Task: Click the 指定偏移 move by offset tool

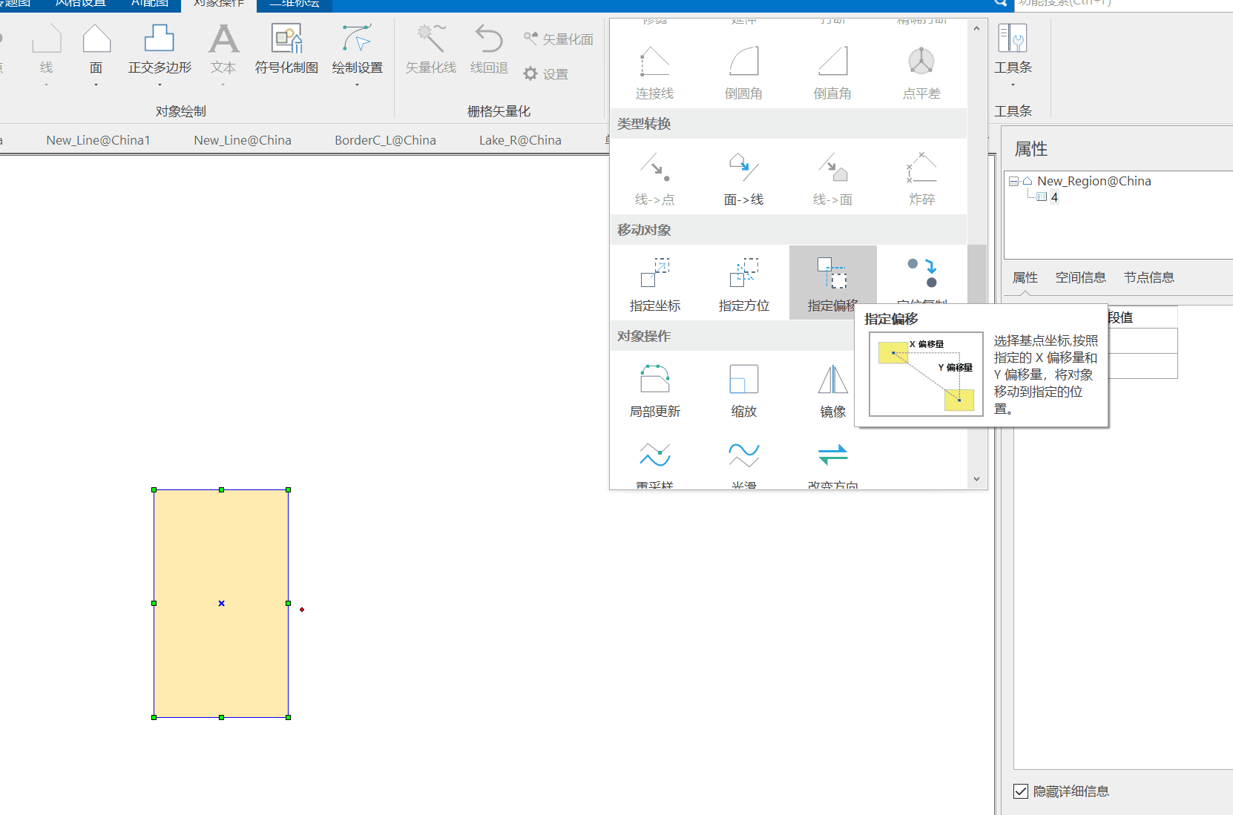Action: (x=832, y=284)
